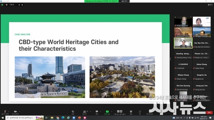Click green screen-sharing notification banner
This screenshot has height=120, width=214.
click(101, 1)
